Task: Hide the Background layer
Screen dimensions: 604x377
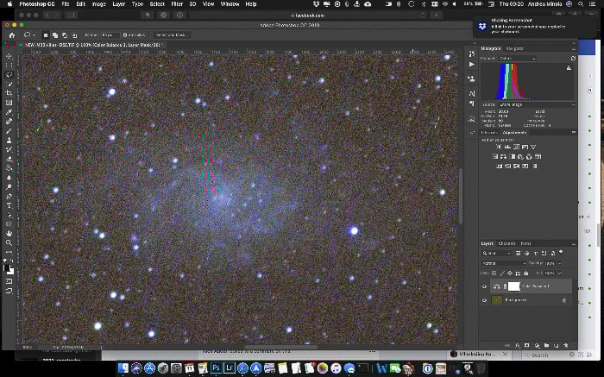Action: pos(485,300)
